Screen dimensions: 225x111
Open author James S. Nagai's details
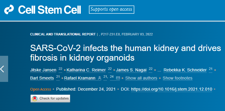pos(131,70)
